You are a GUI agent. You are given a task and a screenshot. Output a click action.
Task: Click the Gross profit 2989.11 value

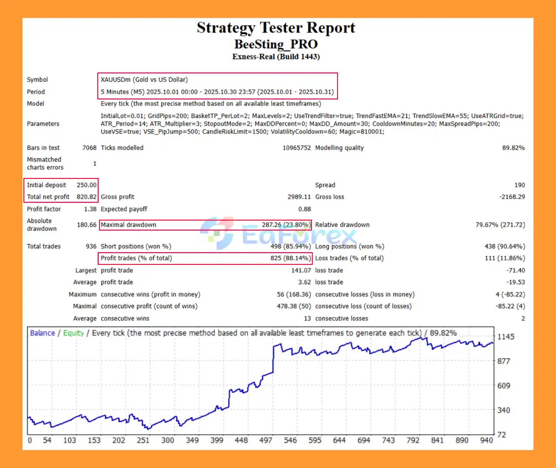tap(299, 197)
